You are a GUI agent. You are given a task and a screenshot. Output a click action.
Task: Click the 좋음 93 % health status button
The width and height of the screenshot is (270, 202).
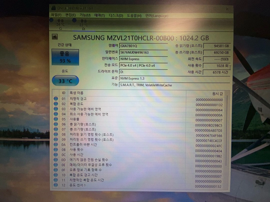[65, 57]
